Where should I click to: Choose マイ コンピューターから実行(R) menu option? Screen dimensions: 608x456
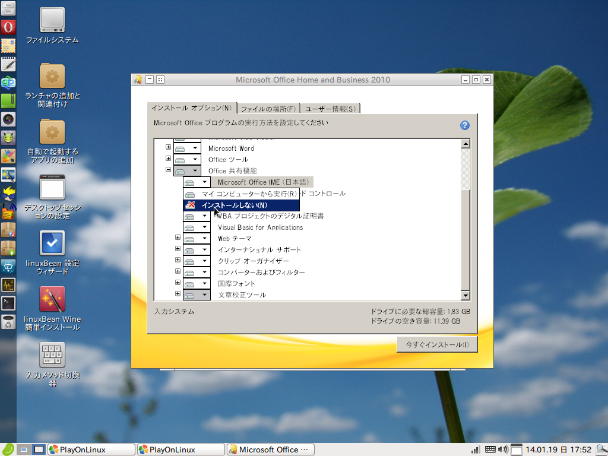pyautogui.click(x=241, y=194)
